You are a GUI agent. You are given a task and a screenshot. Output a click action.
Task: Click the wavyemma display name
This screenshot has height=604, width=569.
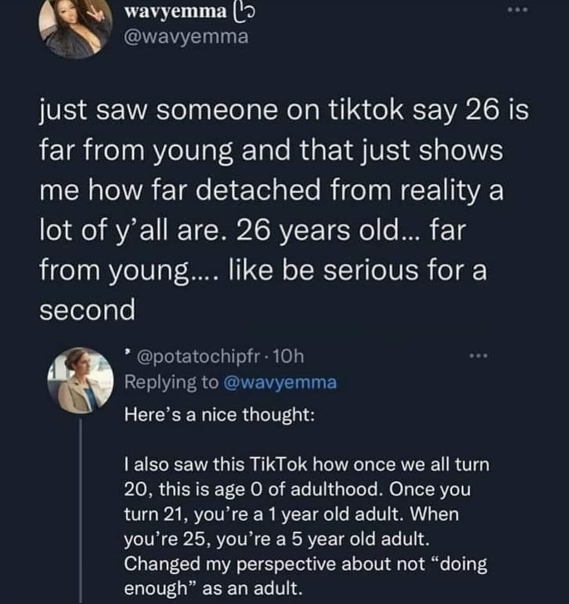[x=175, y=12]
